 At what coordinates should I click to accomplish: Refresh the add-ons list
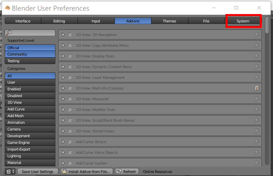(127, 172)
